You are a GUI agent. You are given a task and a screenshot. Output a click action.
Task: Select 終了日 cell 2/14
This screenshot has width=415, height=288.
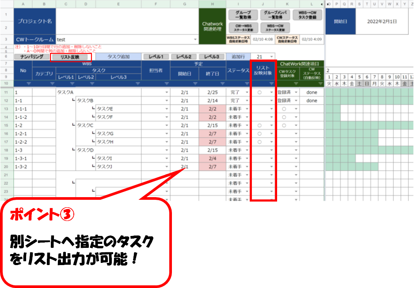coord(212,101)
